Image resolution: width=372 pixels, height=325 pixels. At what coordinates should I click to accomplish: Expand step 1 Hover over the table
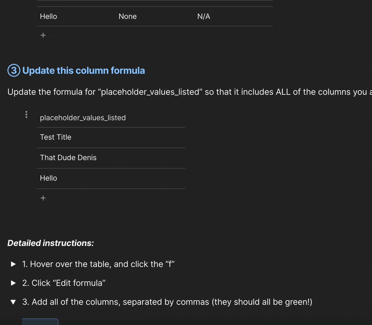coord(13,264)
